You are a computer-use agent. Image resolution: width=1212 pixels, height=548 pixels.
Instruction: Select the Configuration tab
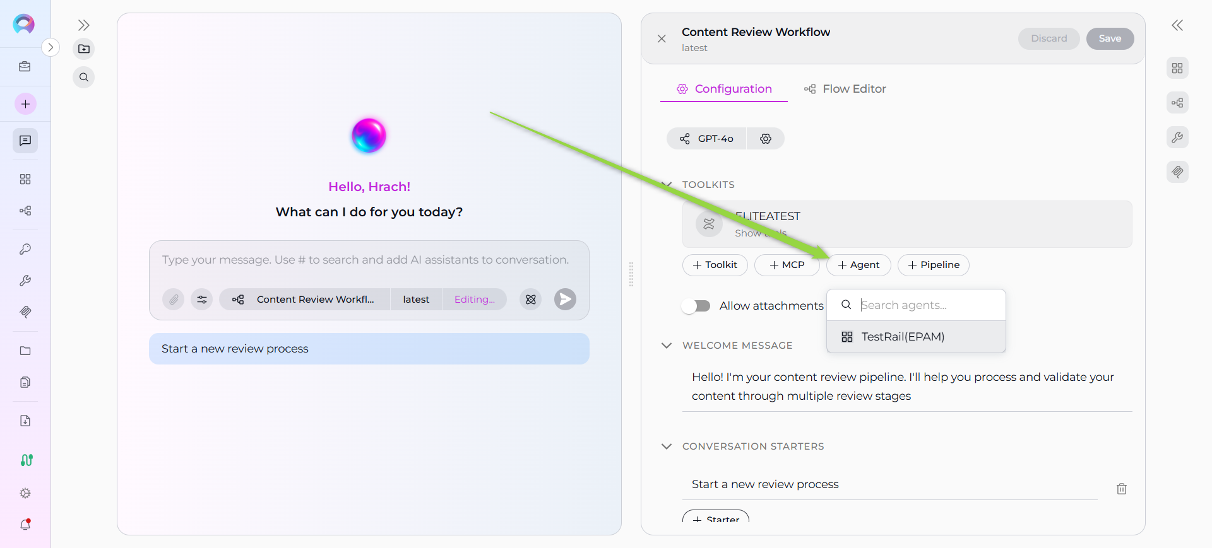(x=724, y=89)
